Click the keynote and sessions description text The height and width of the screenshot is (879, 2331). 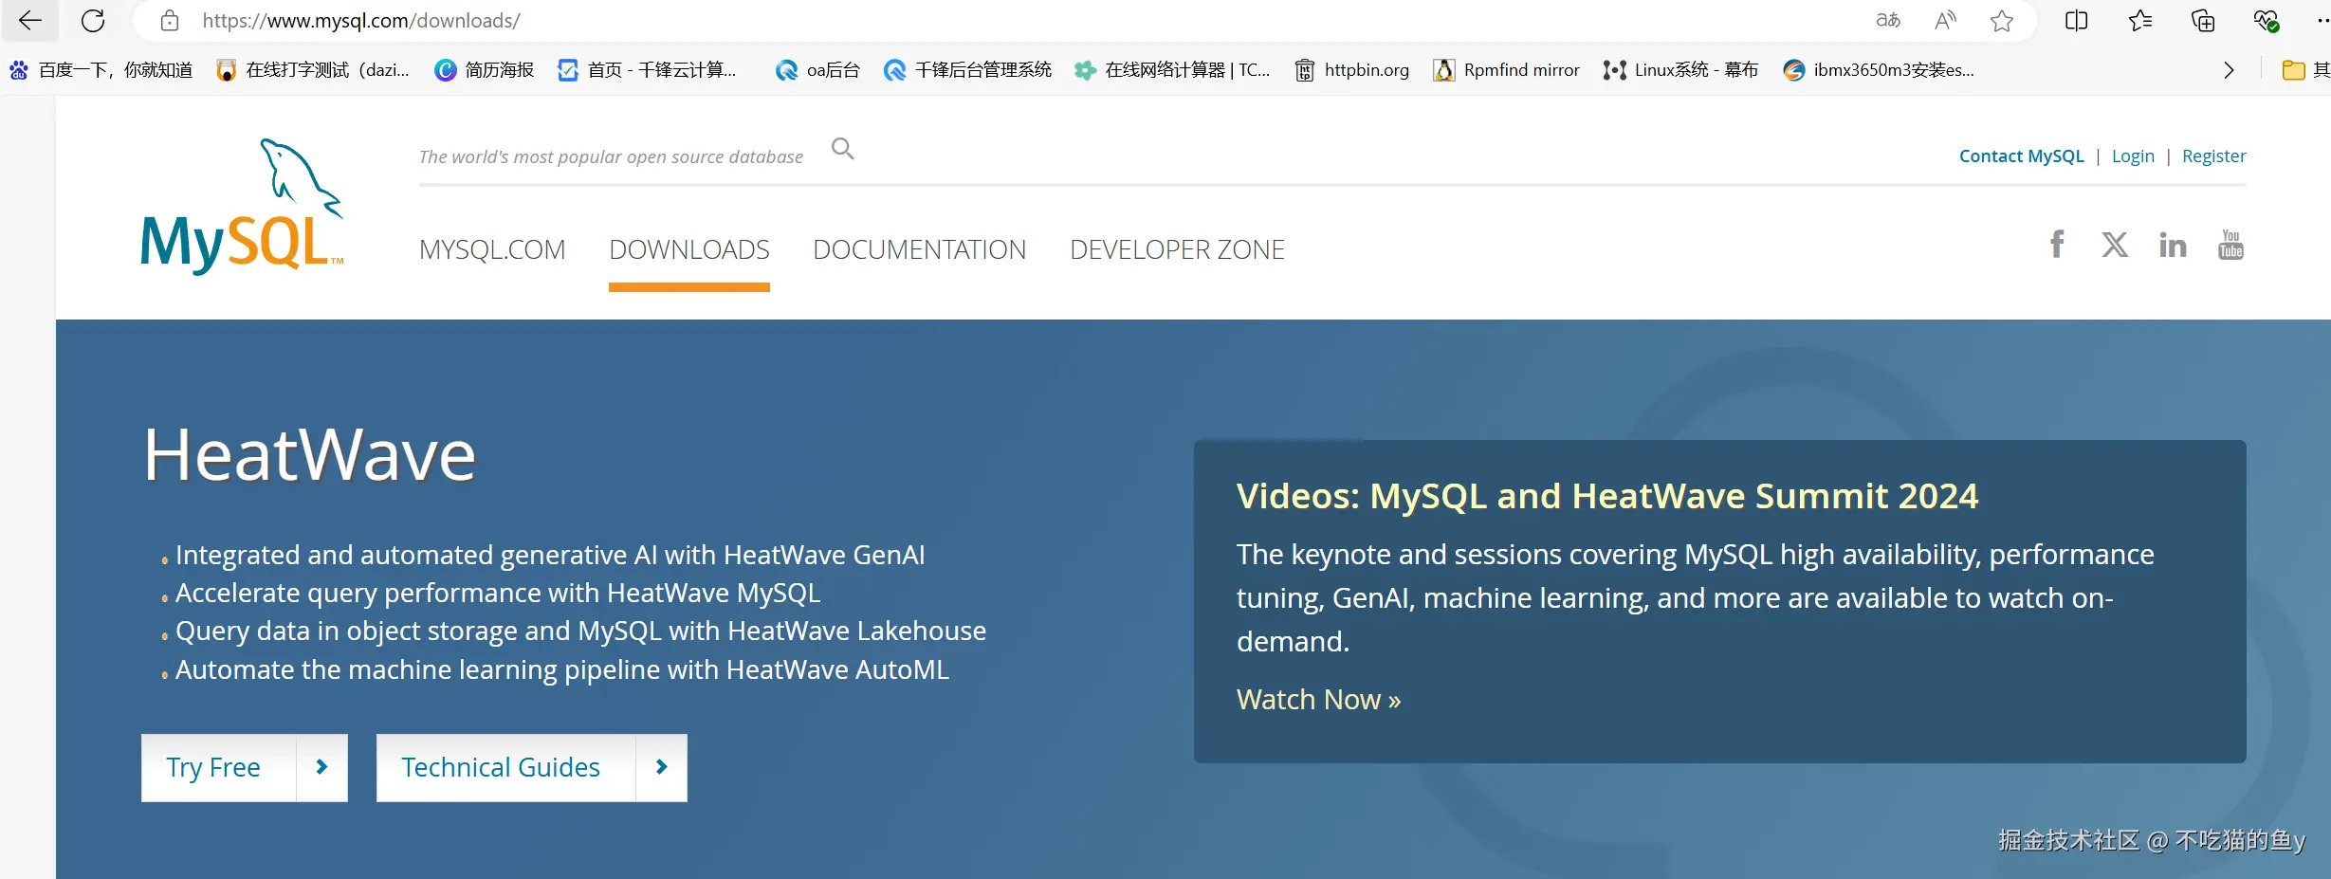tap(1696, 598)
